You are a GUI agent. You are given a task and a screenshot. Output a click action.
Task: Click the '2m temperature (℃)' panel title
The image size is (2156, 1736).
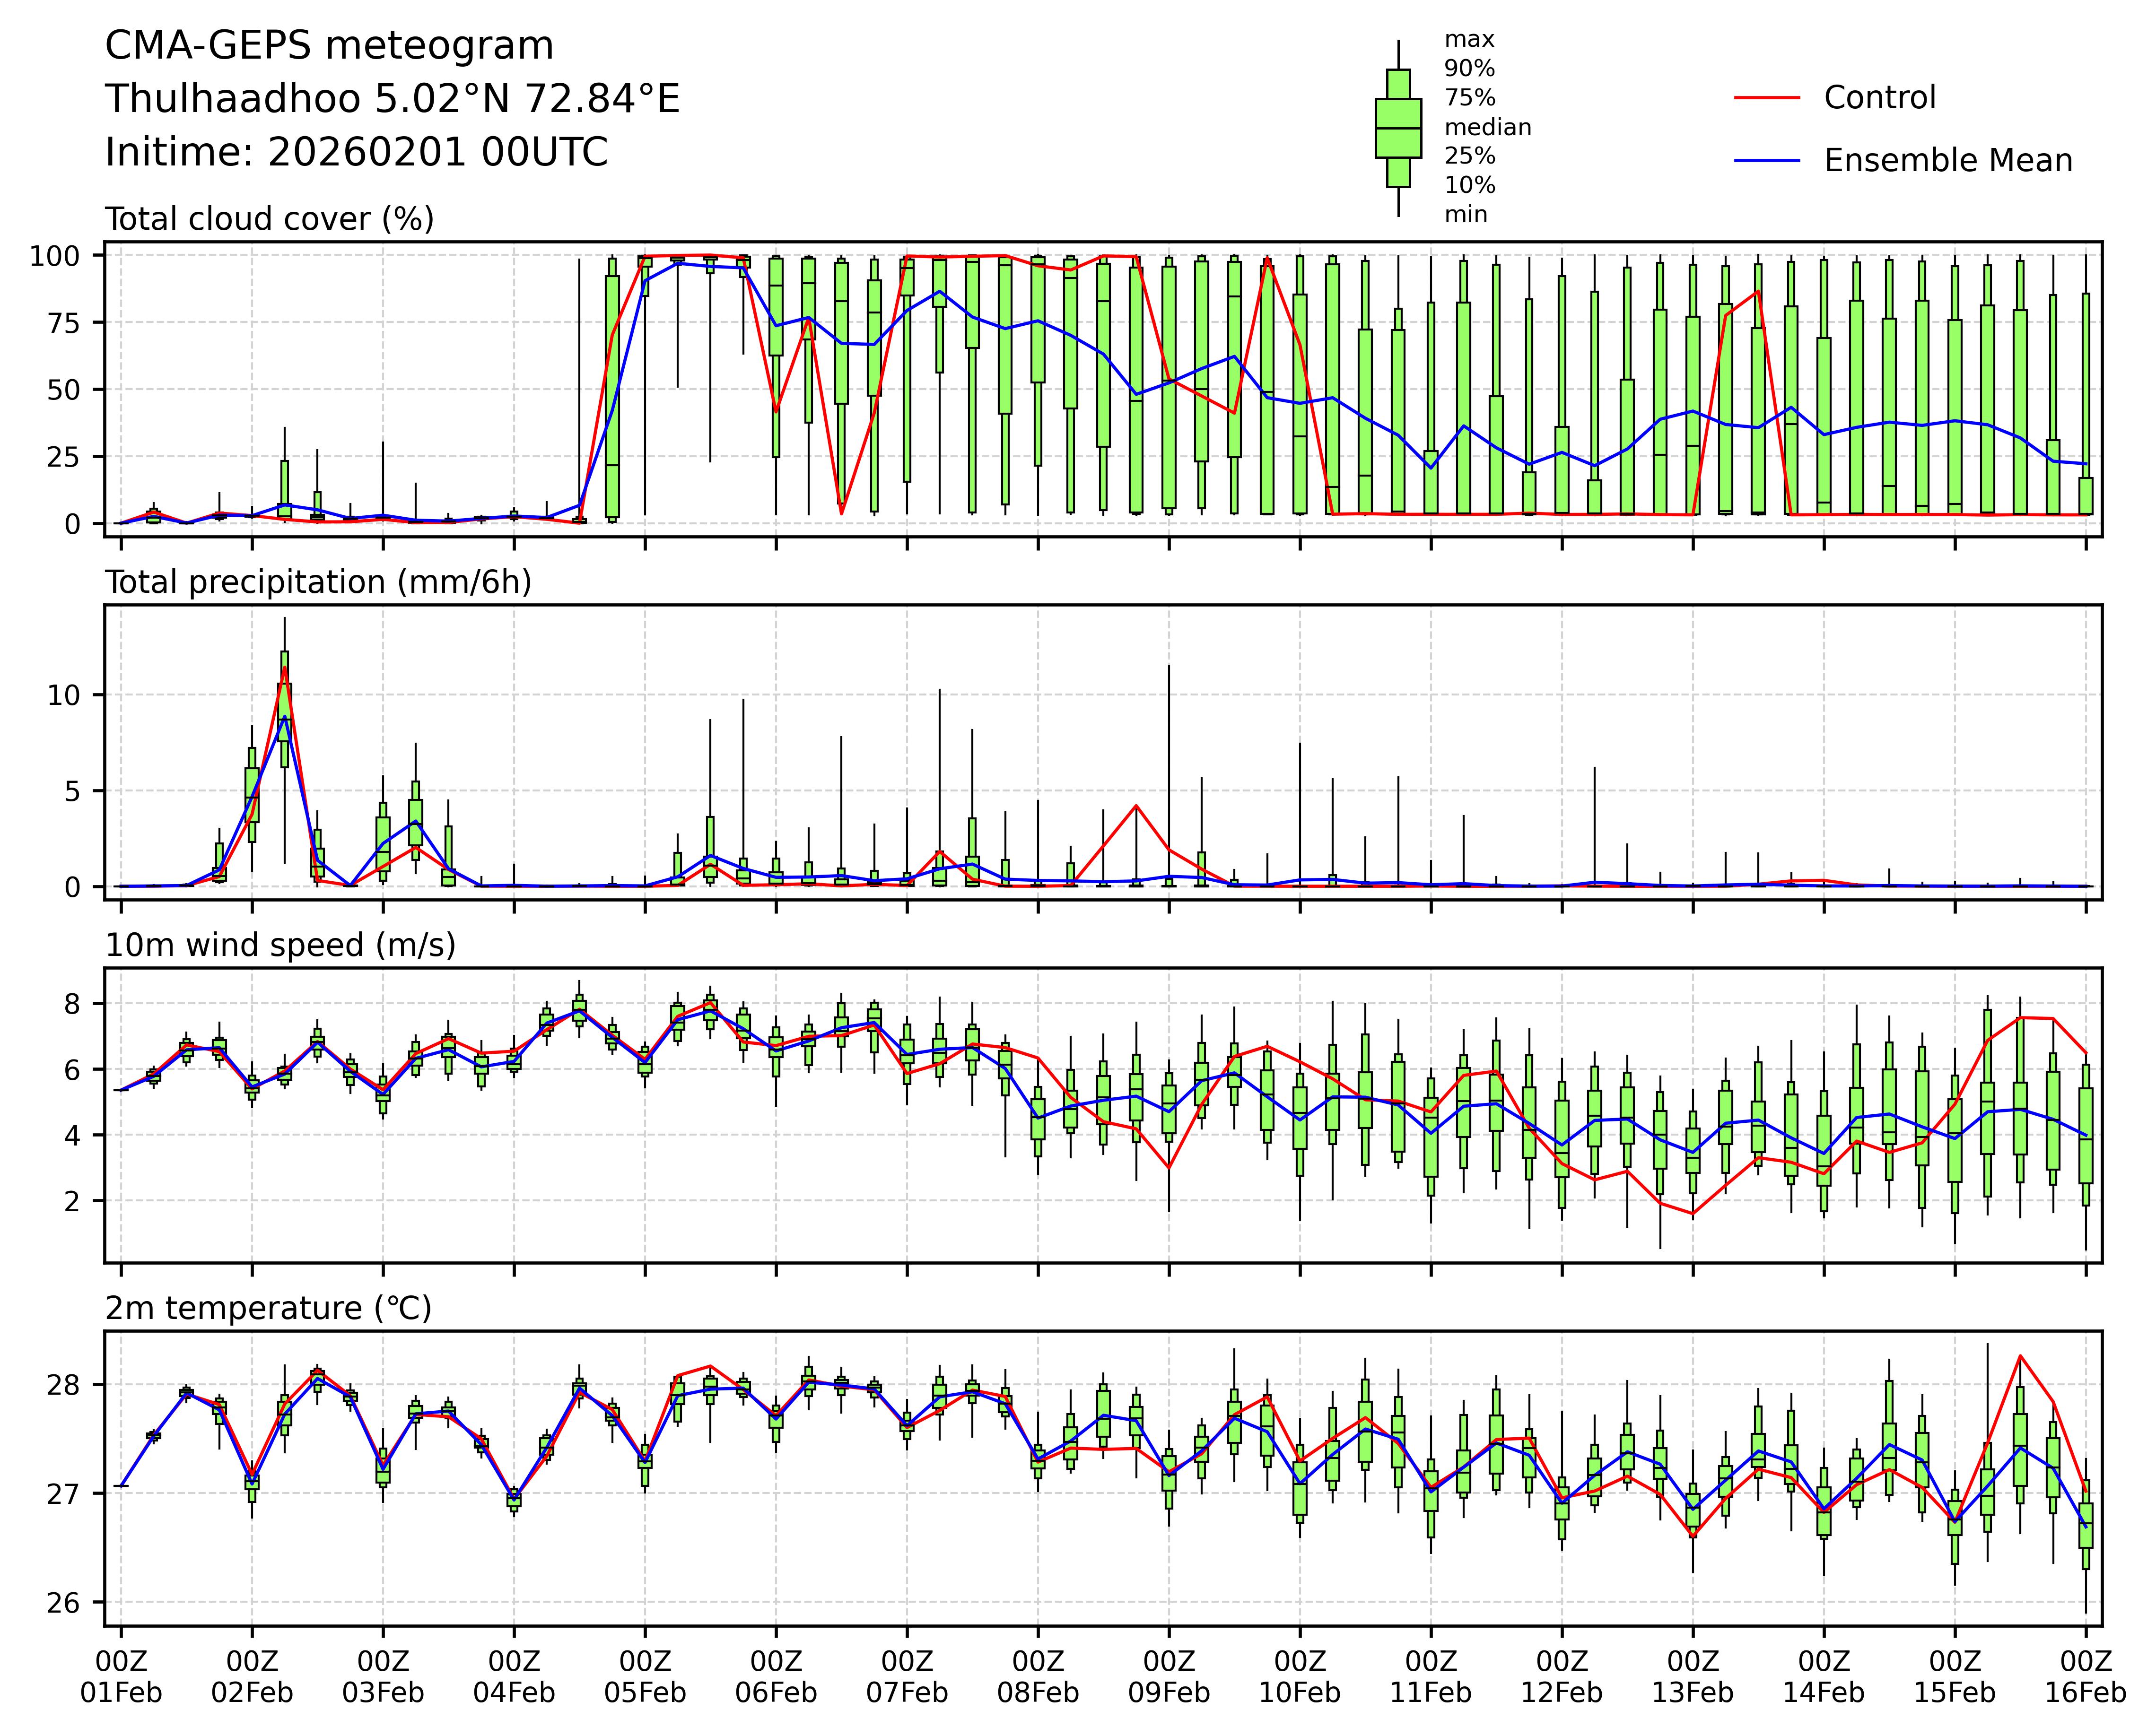268,1308
